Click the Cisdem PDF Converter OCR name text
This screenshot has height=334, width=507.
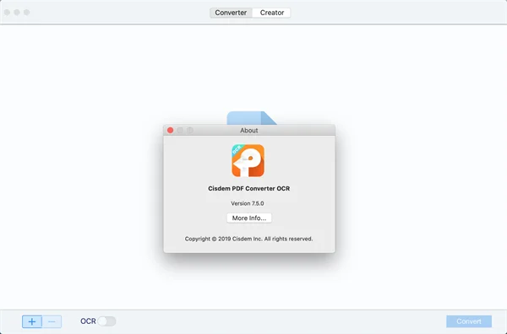pos(249,188)
